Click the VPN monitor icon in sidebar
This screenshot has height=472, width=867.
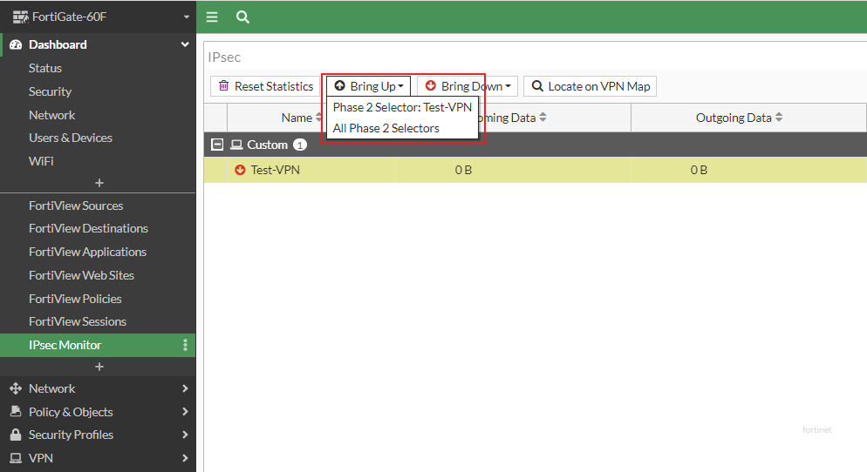tap(16, 458)
